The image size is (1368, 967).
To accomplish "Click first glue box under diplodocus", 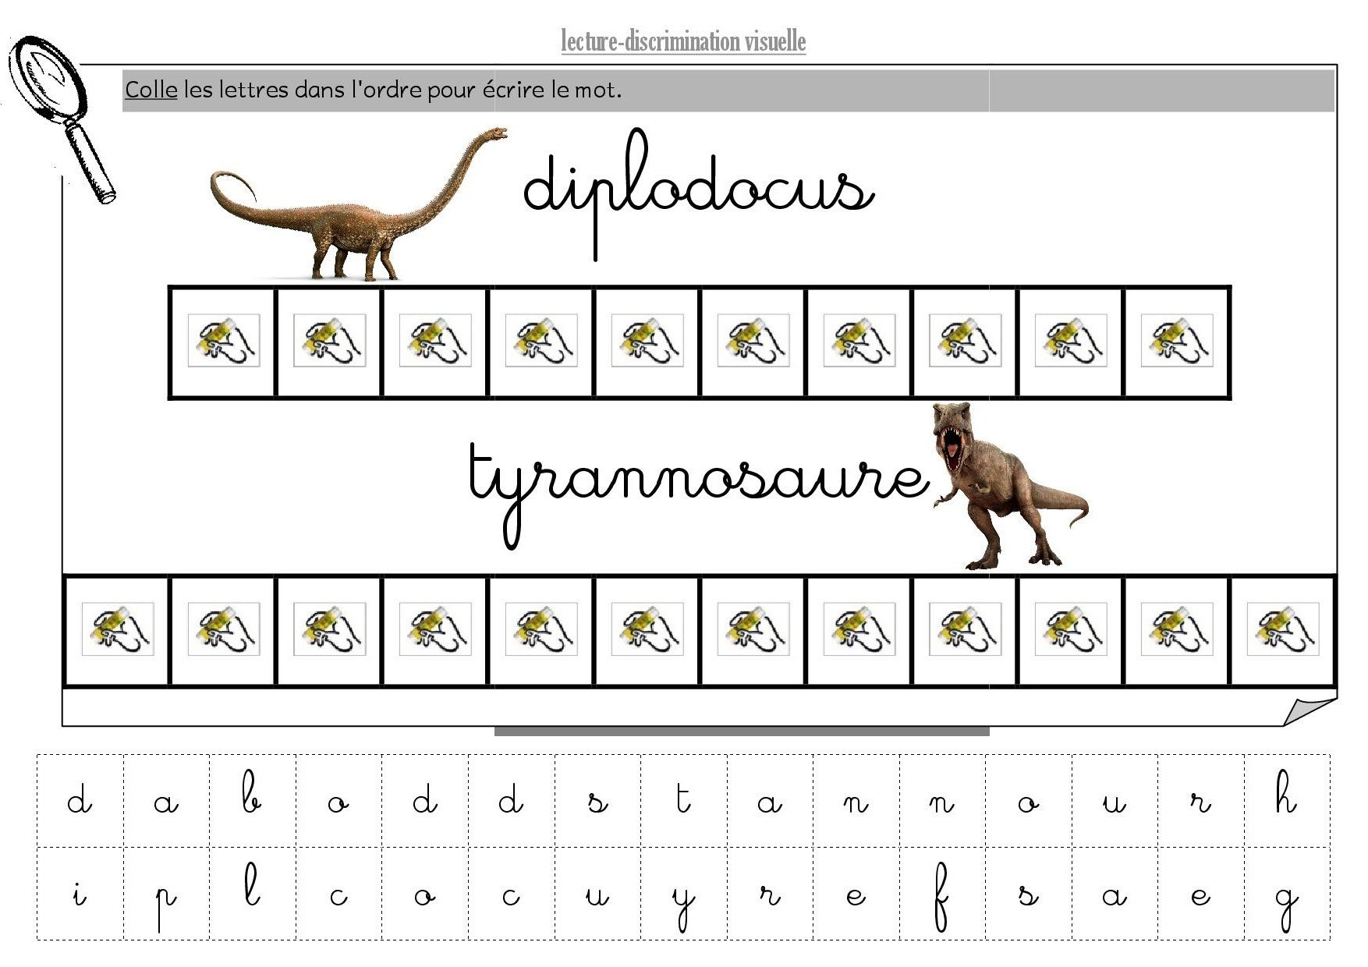I will (x=223, y=342).
